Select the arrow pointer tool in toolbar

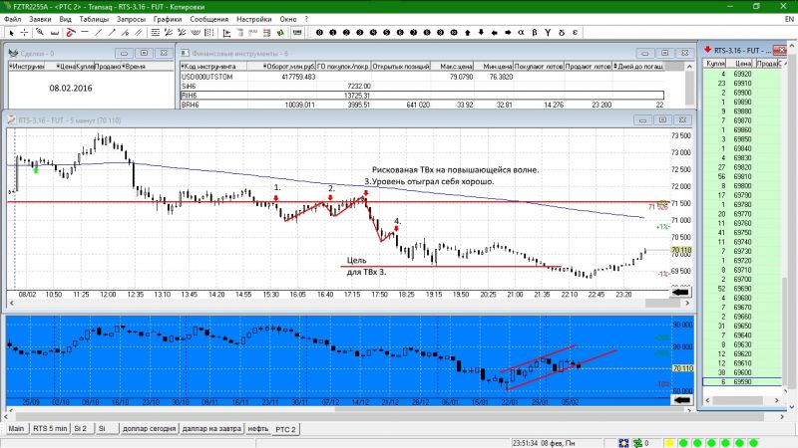coord(11,33)
